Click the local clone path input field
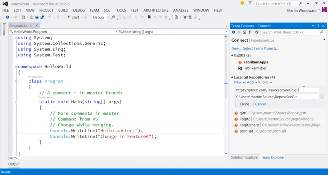328x175 pixels. (277, 97)
